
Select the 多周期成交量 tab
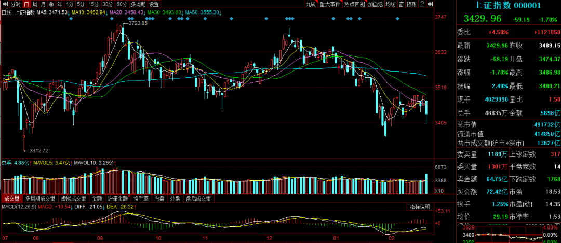click(41, 199)
